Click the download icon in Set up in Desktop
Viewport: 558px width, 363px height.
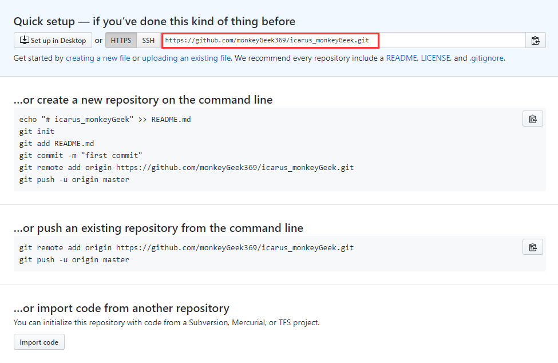pyautogui.click(x=24, y=40)
